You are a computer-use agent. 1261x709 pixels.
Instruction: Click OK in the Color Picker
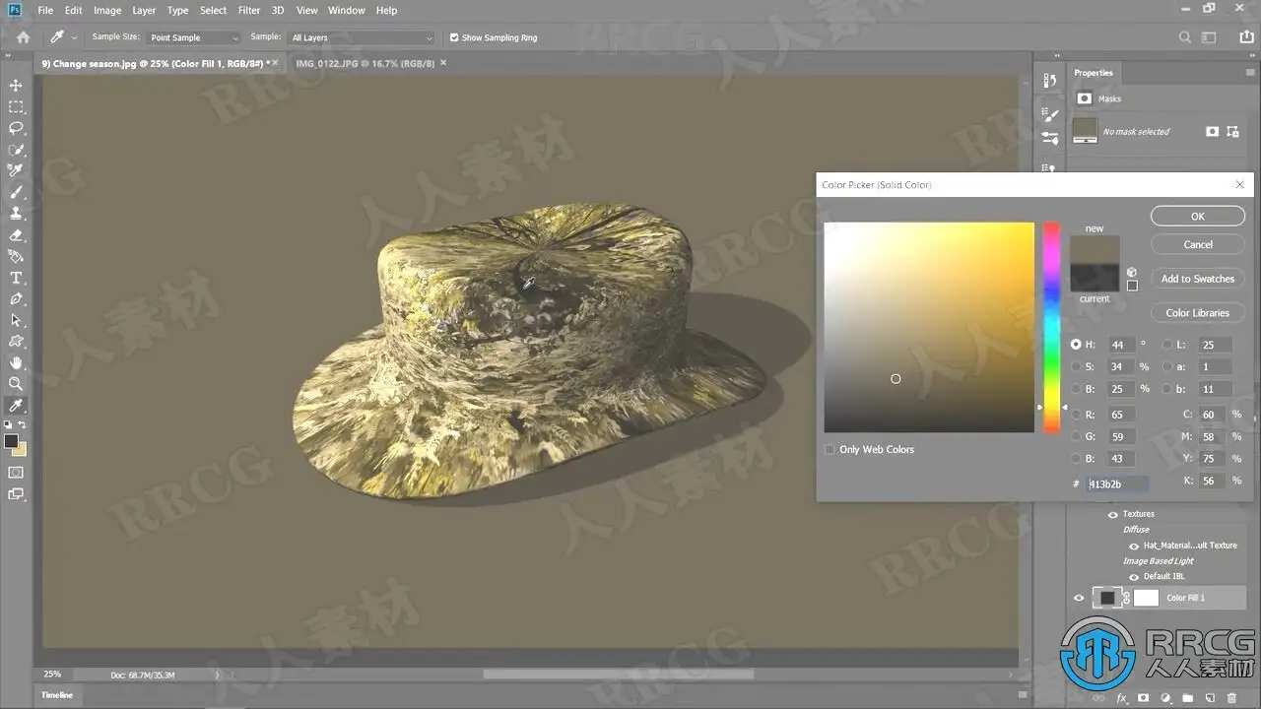point(1198,217)
